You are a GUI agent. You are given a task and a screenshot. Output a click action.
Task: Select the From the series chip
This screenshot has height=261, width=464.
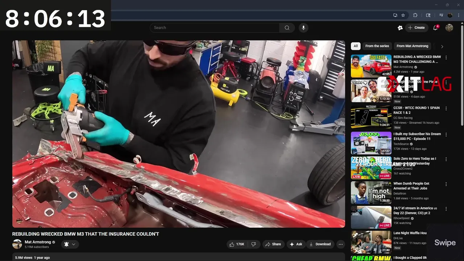point(377,46)
